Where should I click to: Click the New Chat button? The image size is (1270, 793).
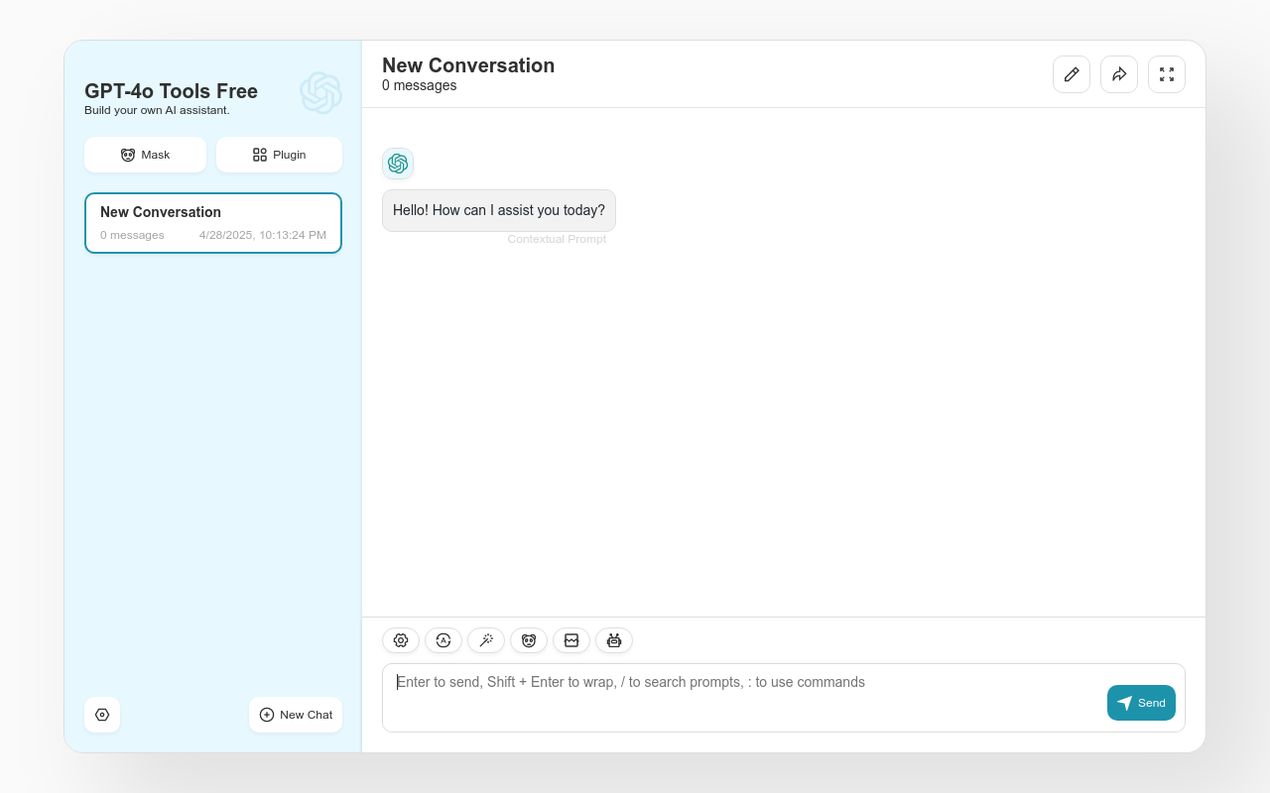pos(296,715)
